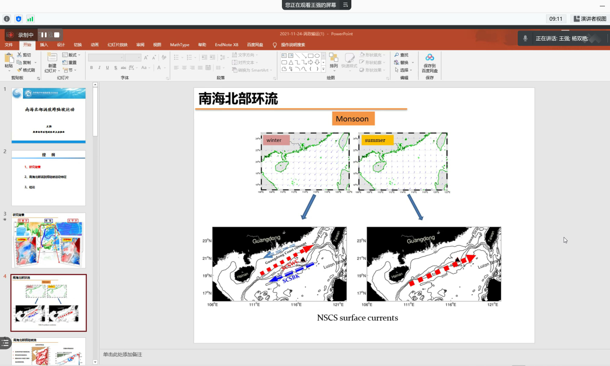
Task: Toggle right text alignment
Action: click(x=192, y=68)
